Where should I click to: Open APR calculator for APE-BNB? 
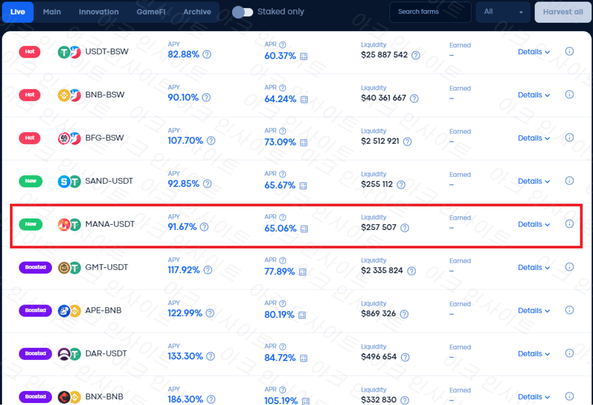[302, 315]
